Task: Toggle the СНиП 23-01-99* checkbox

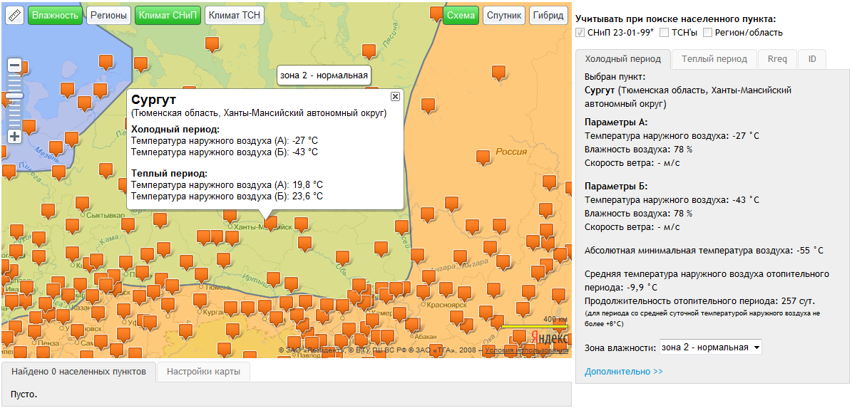Action: 580,33
